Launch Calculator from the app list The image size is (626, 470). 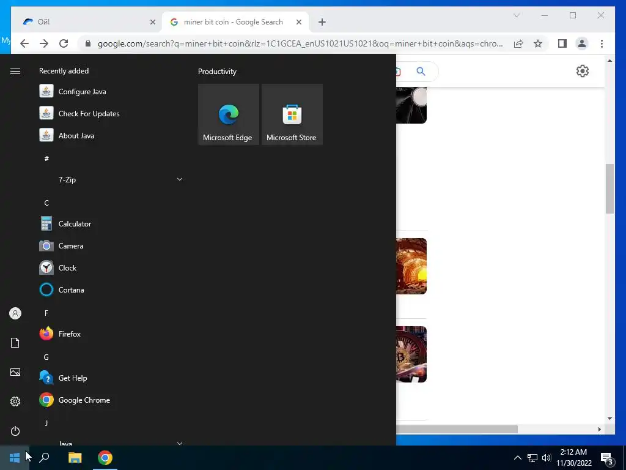[112, 224]
